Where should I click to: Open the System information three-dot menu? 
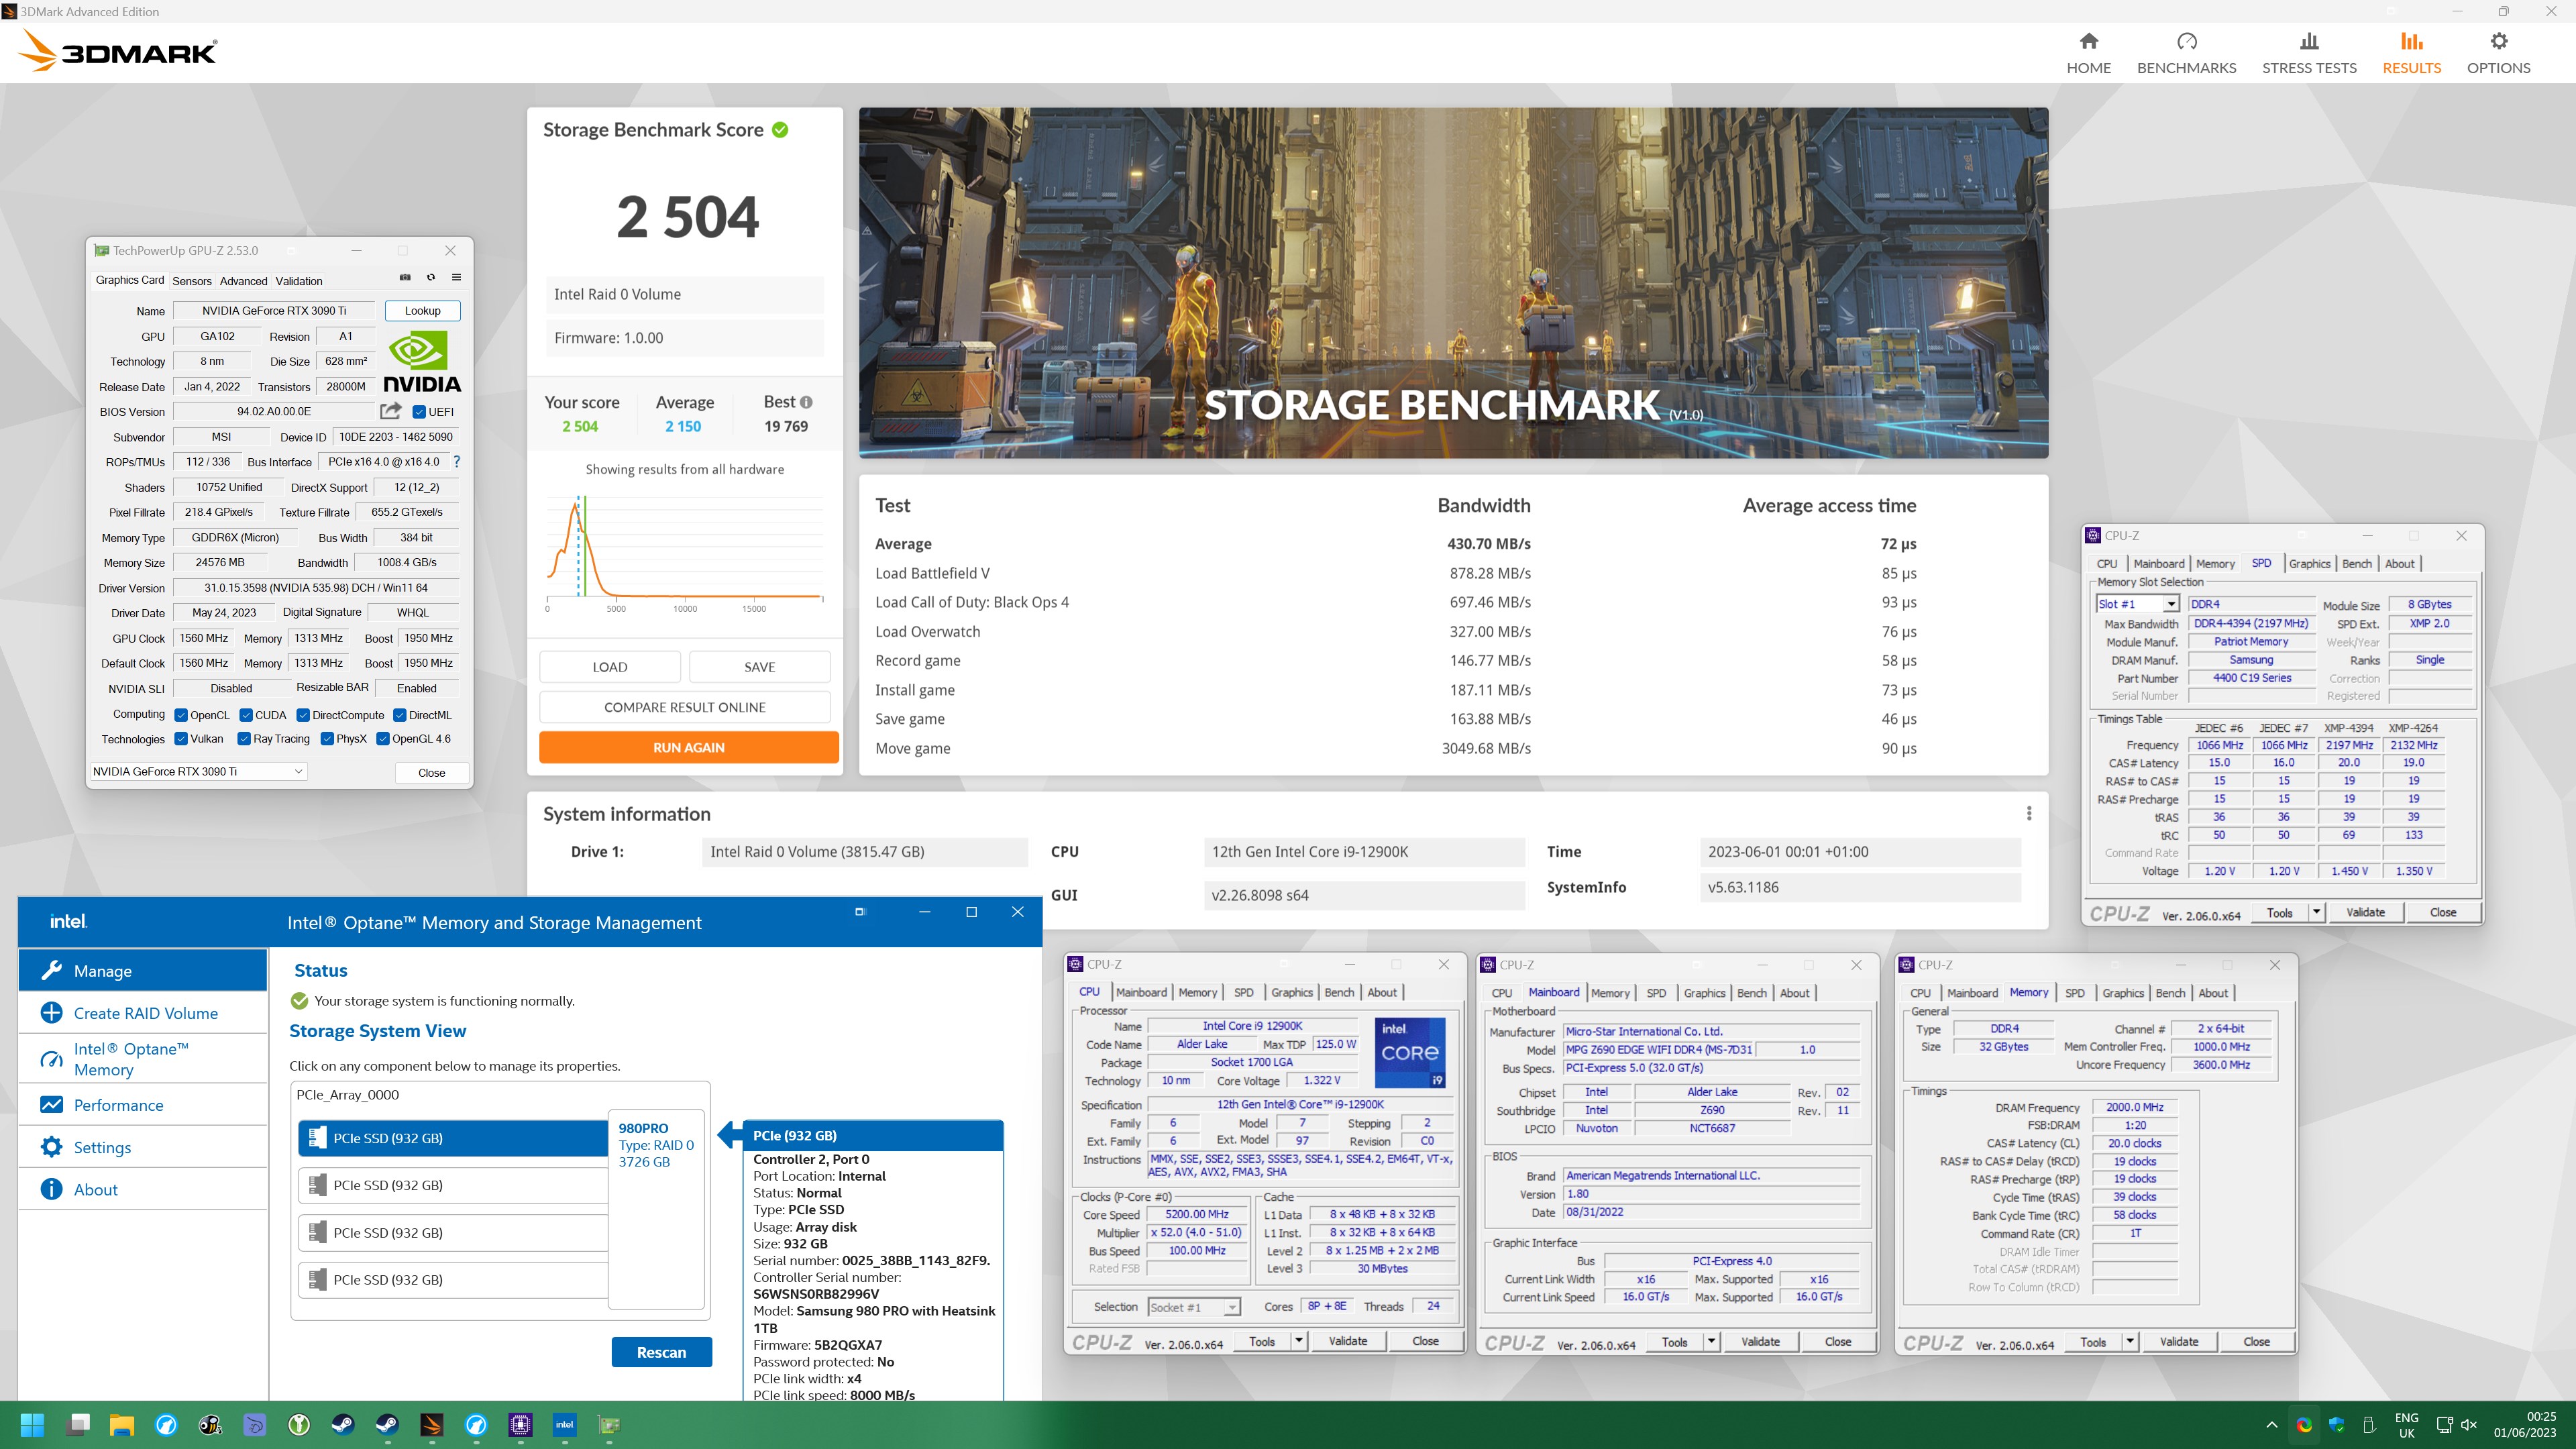[2029, 814]
